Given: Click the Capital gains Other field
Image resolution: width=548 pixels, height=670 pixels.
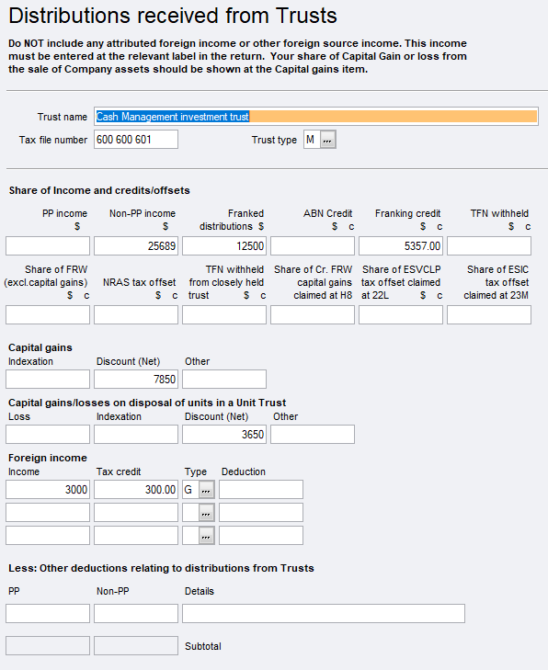Looking at the screenshot, I should [x=224, y=379].
